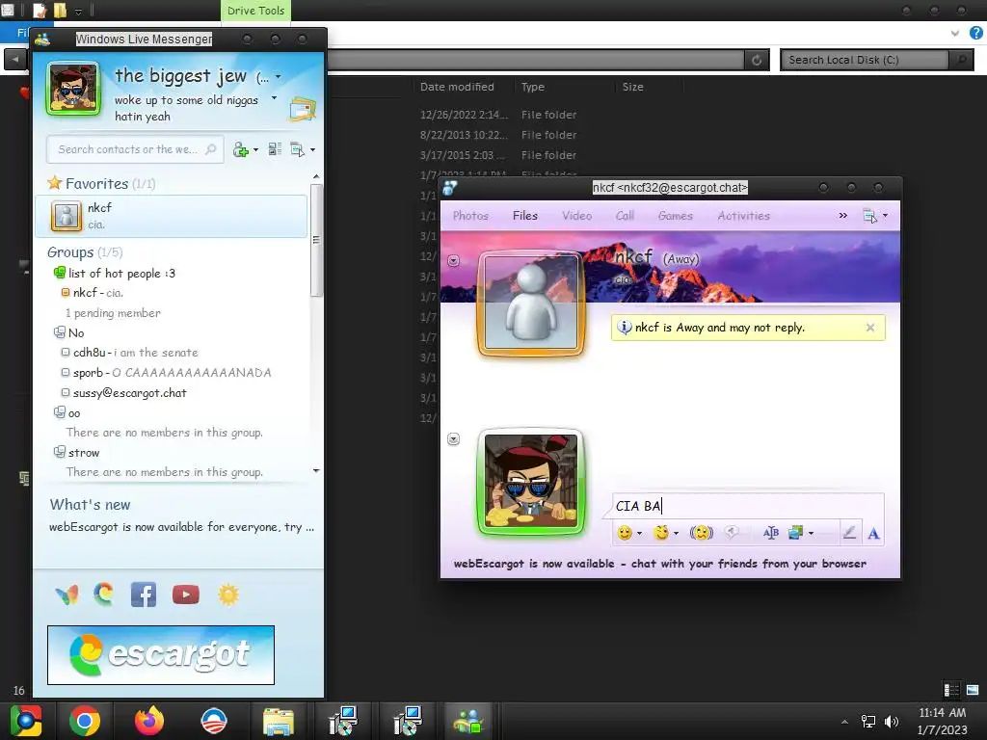The width and height of the screenshot is (987, 740).
Task: Click the escargot banner advertisement
Action: click(161, 655)
